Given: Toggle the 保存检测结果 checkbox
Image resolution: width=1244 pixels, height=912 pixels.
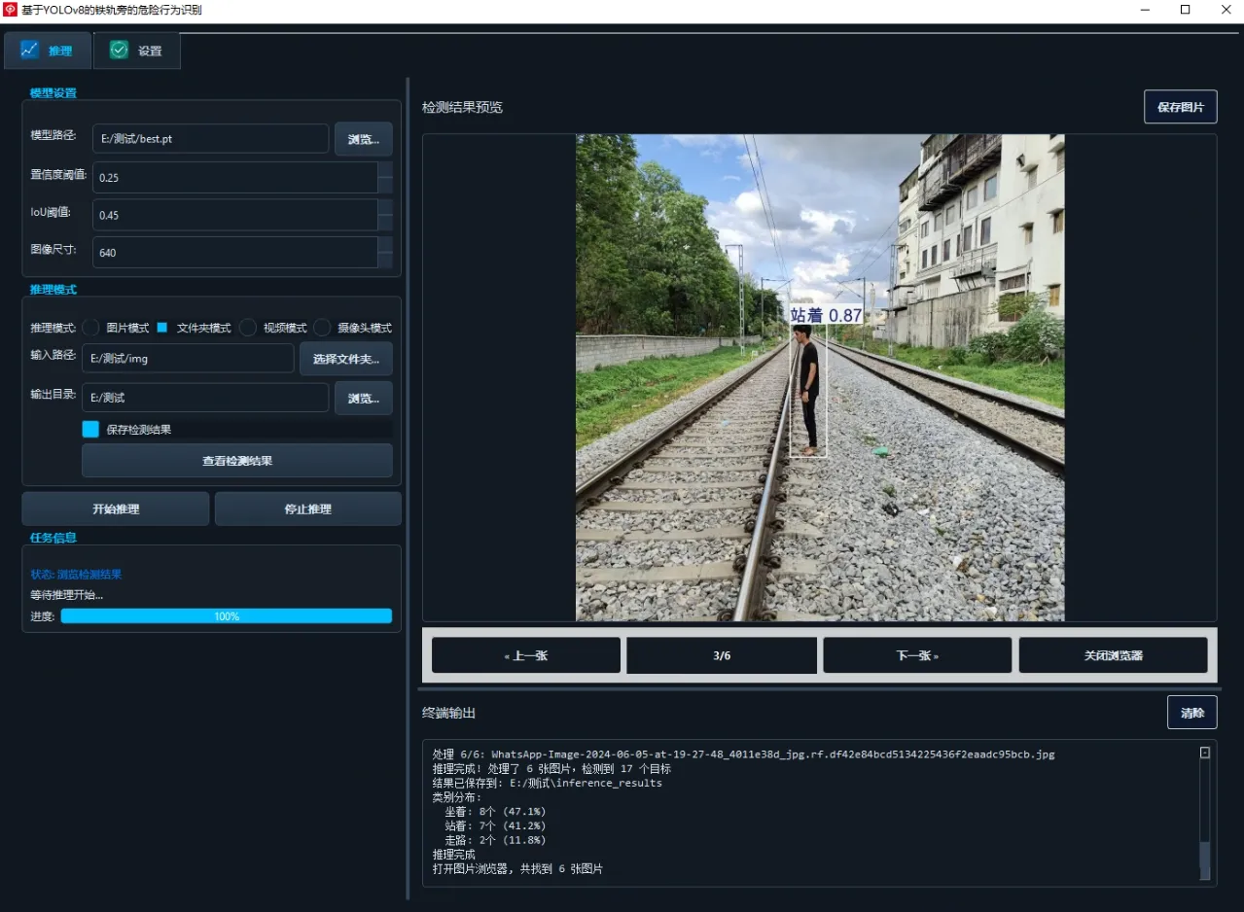Looking at the screenshot, I should 90,429.
